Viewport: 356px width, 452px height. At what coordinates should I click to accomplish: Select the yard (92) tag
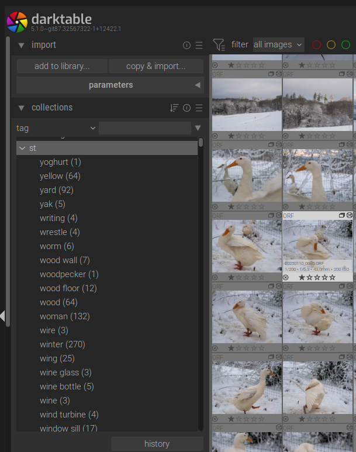click(57, 190)
